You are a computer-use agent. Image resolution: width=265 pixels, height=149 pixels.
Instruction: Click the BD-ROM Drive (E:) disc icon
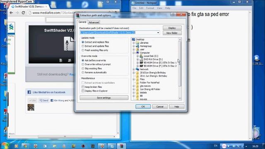click(141, 62)
